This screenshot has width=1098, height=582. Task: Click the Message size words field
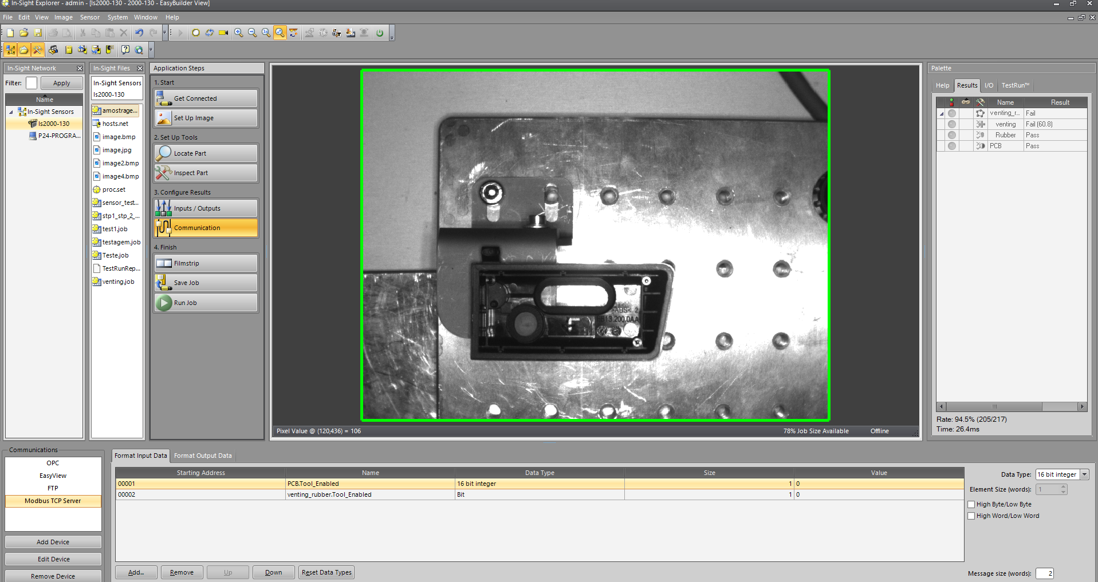pyautogui.click(x=1044, y=573)
